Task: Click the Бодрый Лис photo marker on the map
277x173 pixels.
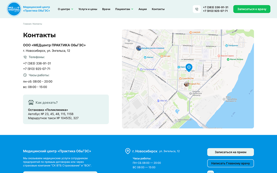Action: [x=187, y=84]
